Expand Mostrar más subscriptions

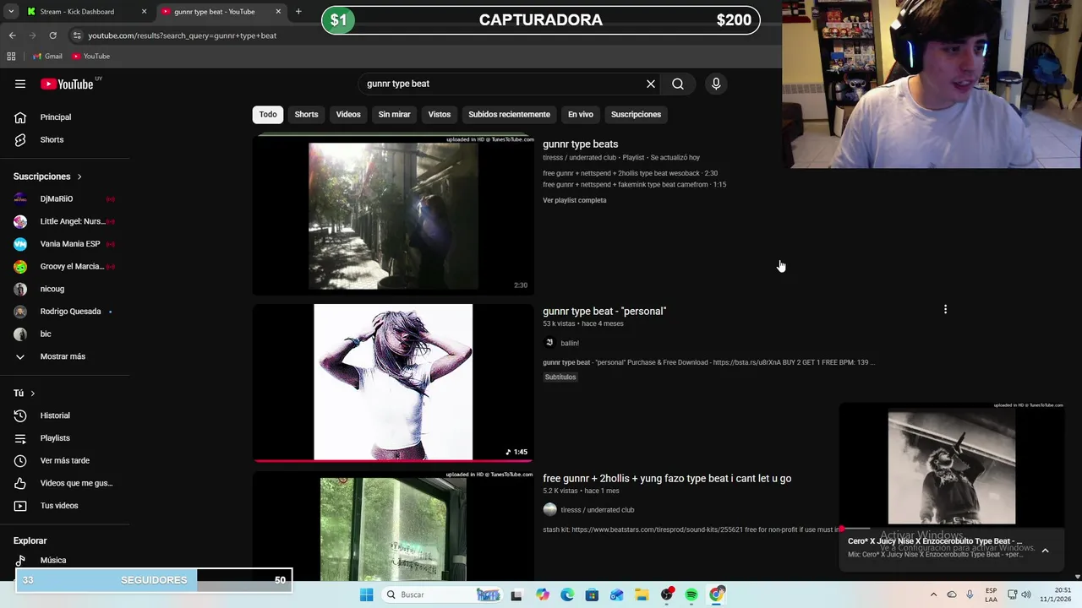(x=64, y=356)
